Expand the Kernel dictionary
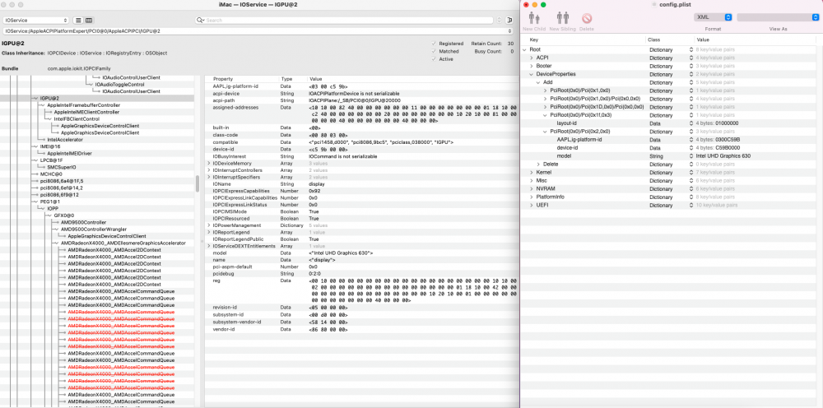The width and height of the screenshot is (823, 408). point(532,172)
